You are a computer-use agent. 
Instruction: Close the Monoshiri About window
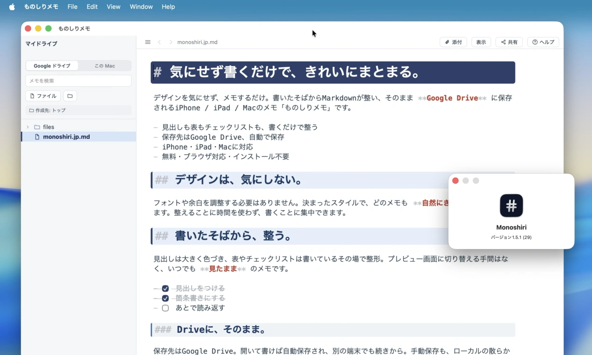pos(455,181)
